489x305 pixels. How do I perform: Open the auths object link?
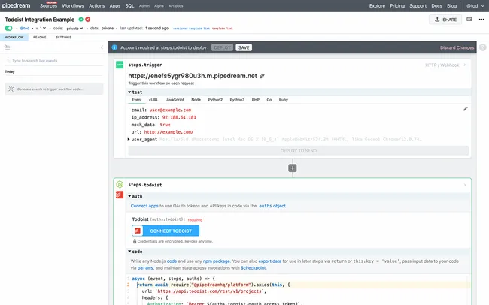point(272,206)
